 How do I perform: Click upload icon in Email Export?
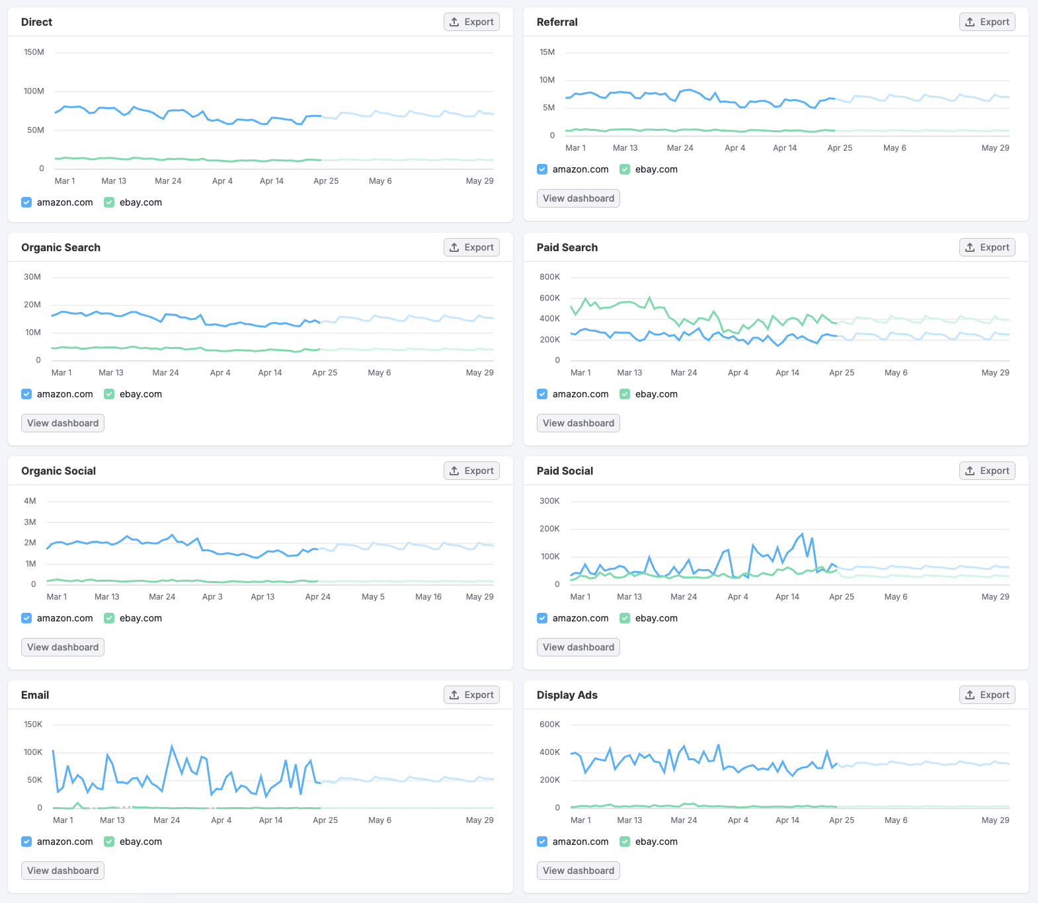pos(454,695)
